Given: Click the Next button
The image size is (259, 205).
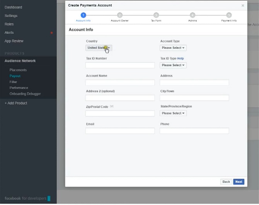Looking at the screenshot, I should pos(239,182).
